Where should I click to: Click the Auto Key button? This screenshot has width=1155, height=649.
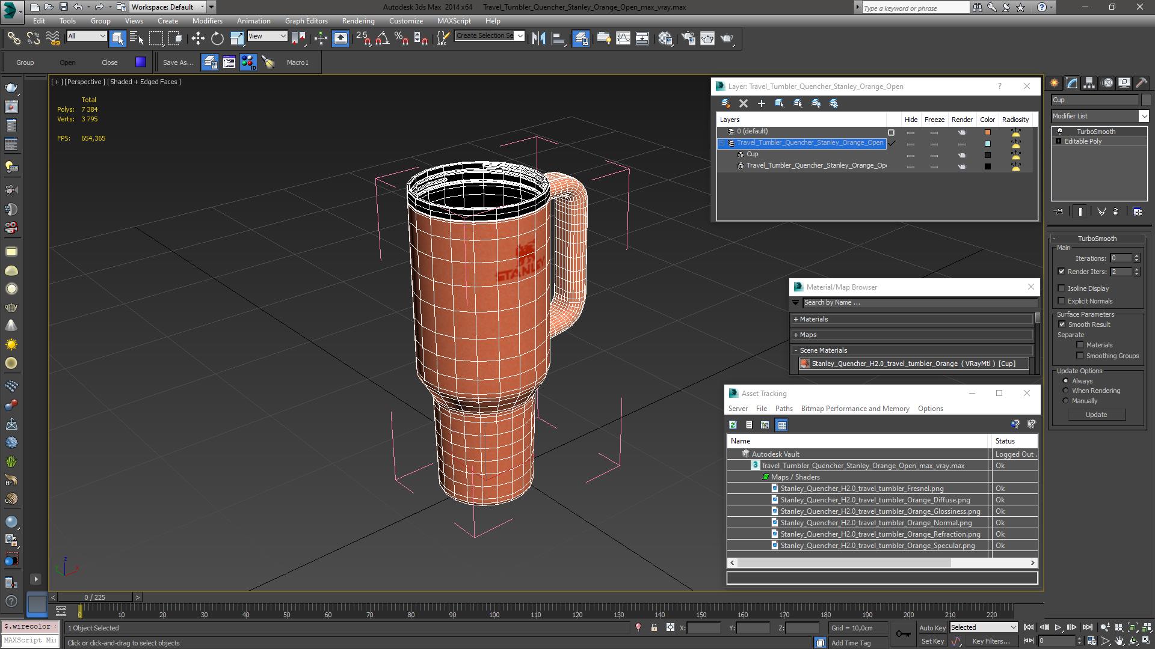(x=932, y=627)
